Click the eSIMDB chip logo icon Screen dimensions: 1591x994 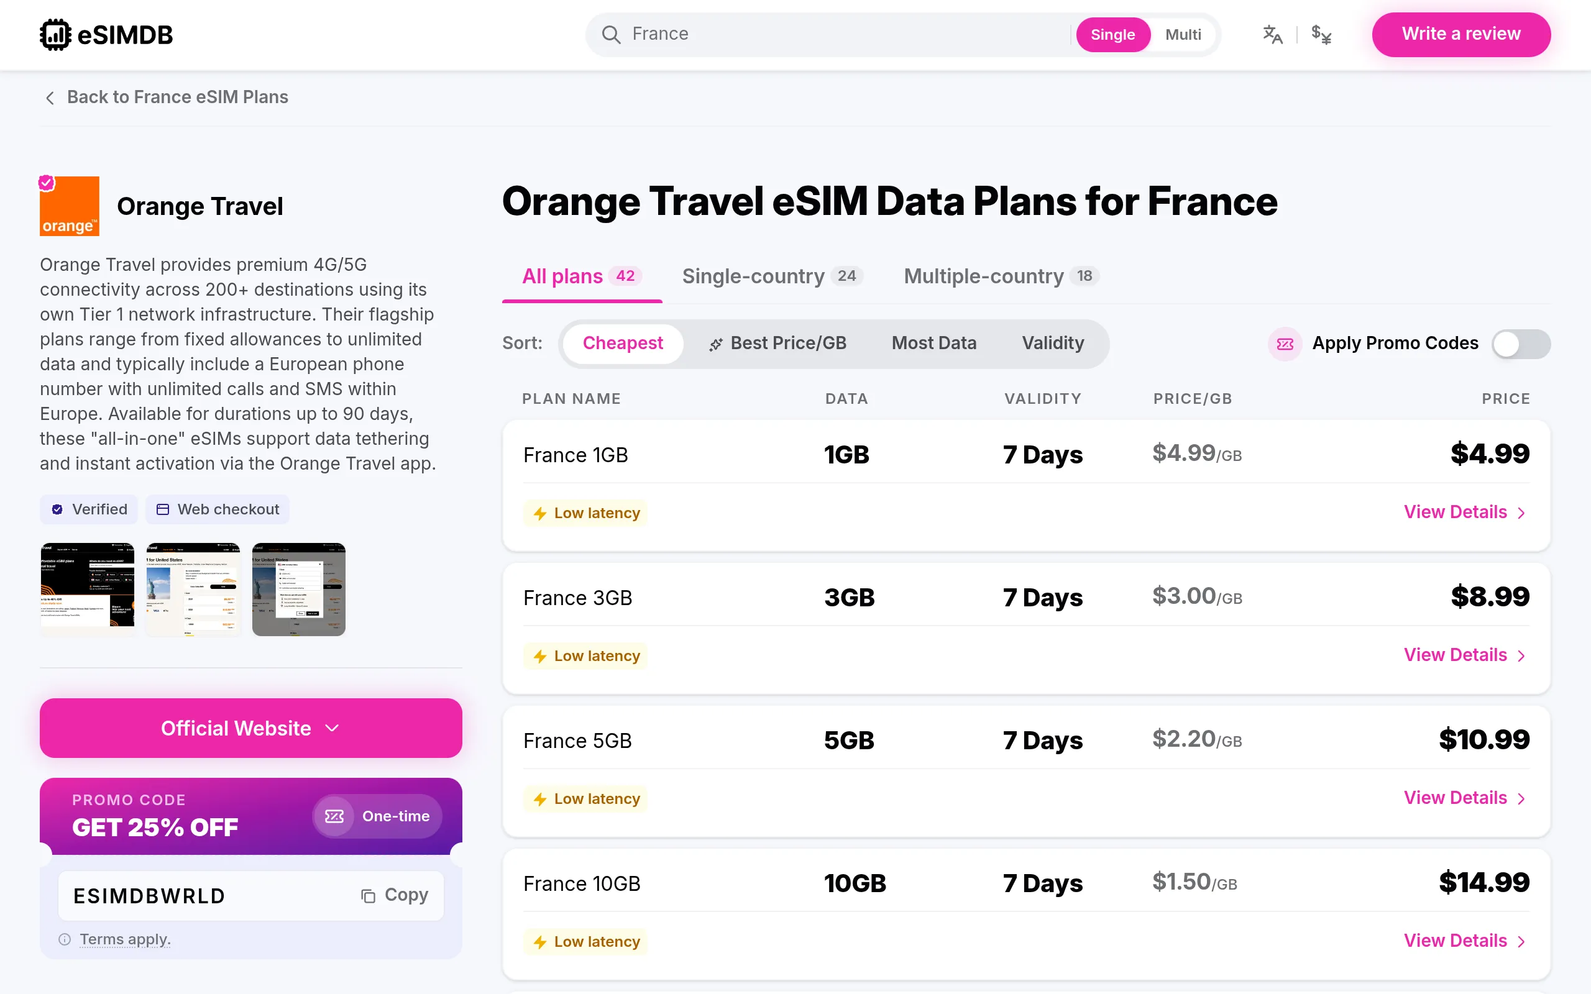pos(55,35)
